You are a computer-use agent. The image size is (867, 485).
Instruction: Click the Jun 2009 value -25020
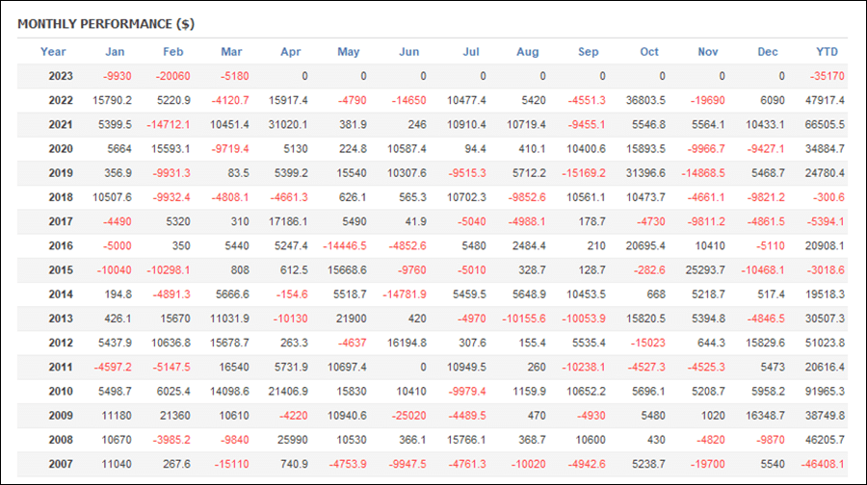(x=408, y=416)
